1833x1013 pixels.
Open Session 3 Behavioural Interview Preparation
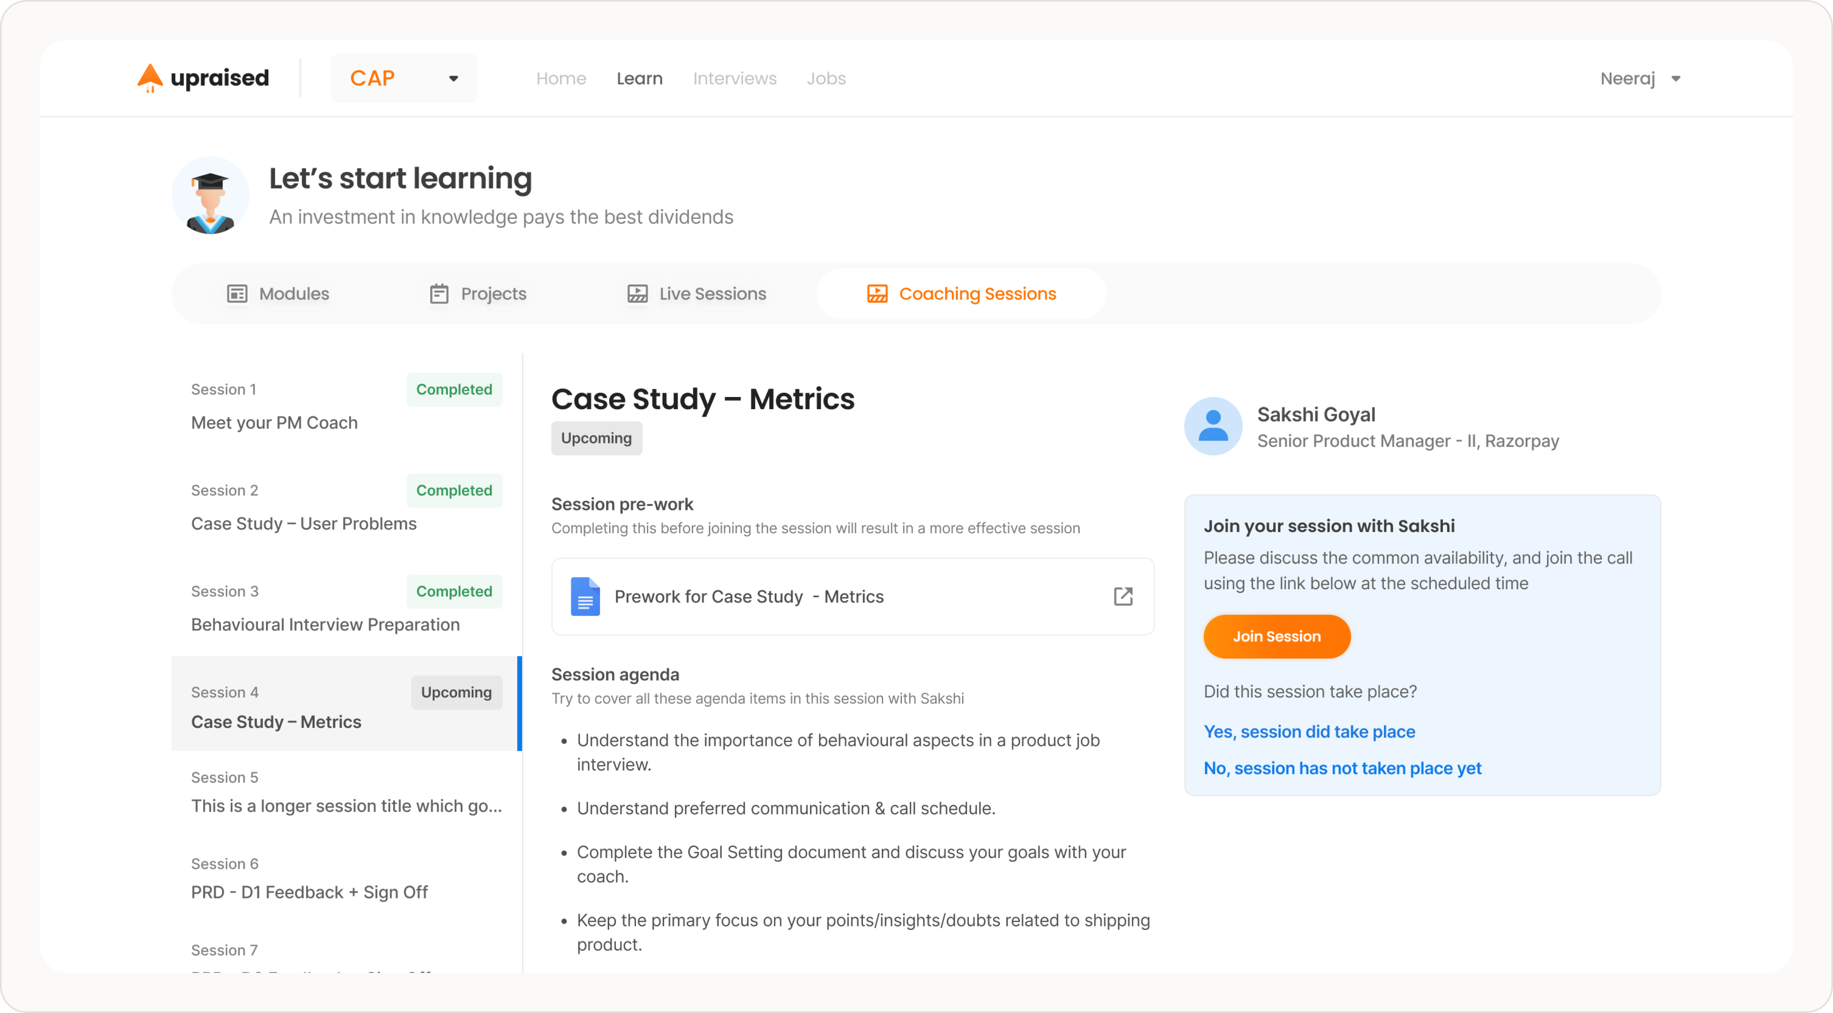(347, 606)
